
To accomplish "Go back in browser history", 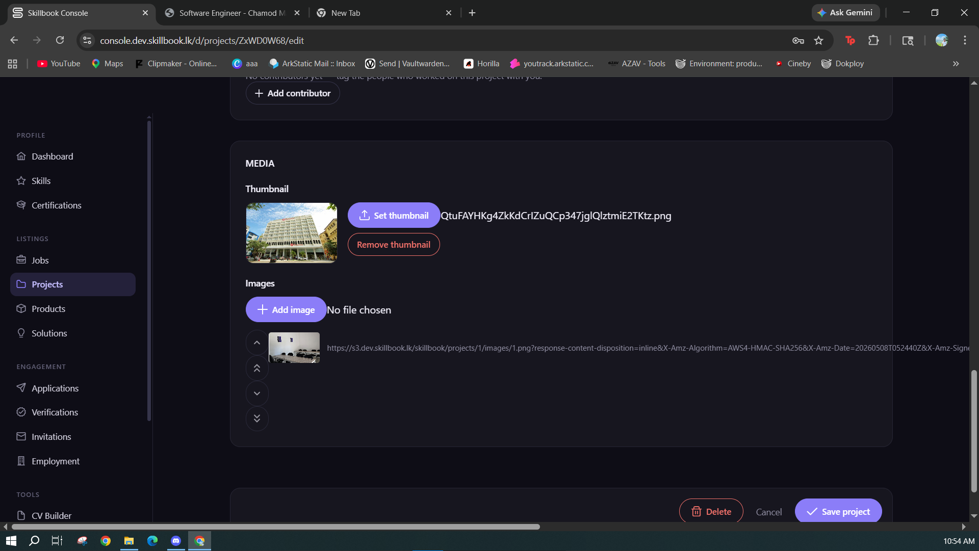I will click(x=14, y=40).
